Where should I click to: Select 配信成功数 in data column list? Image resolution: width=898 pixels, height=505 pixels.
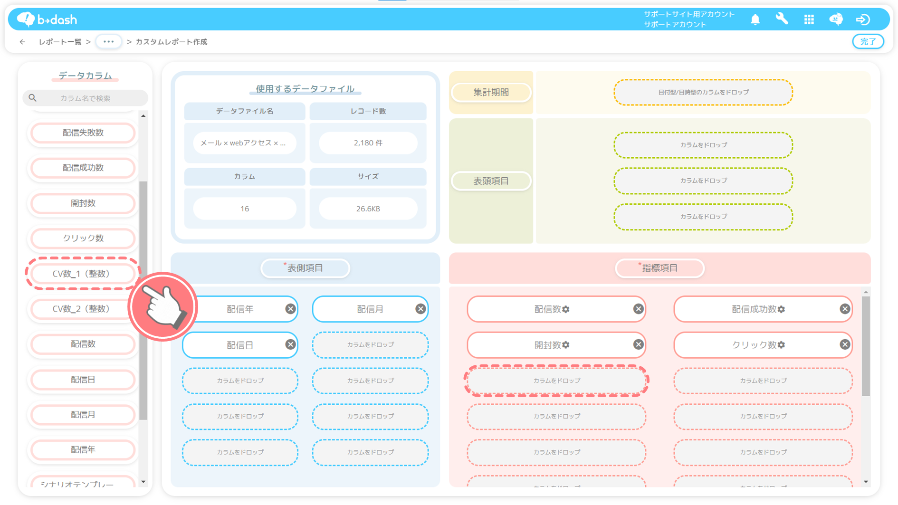[83, 168]
